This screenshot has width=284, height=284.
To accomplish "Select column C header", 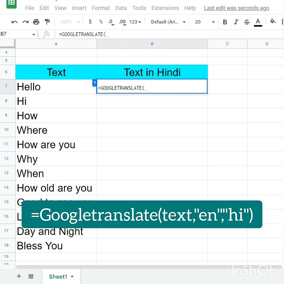I will click(227, 44).
